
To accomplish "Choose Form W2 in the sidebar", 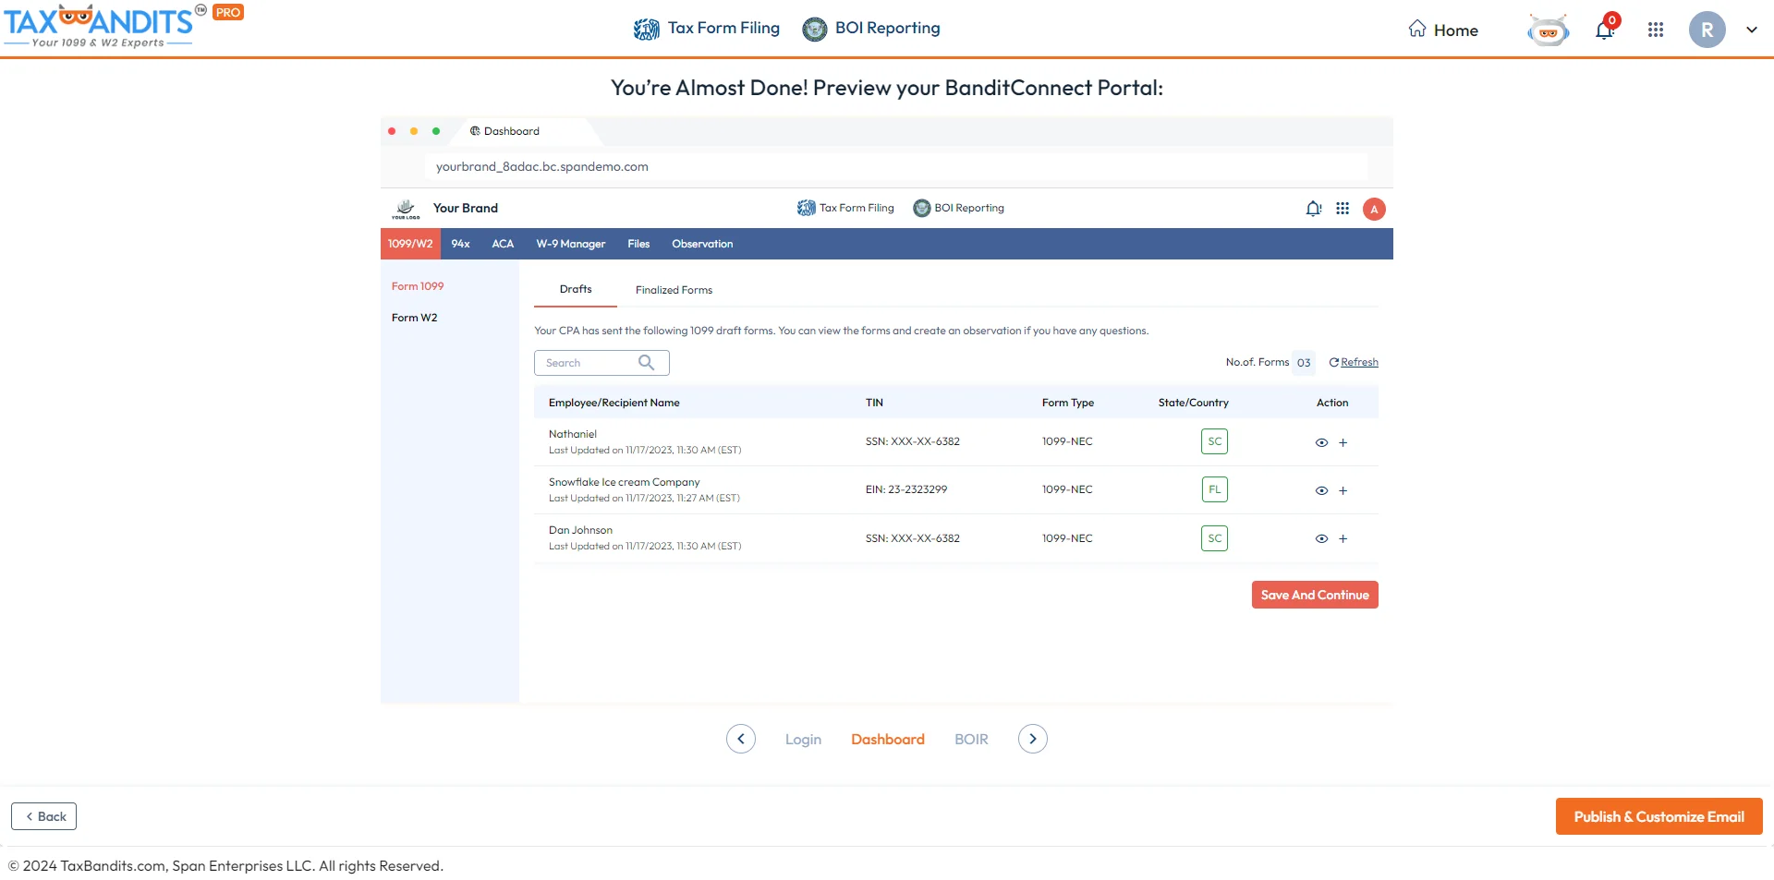I will [x=415, y=318].
